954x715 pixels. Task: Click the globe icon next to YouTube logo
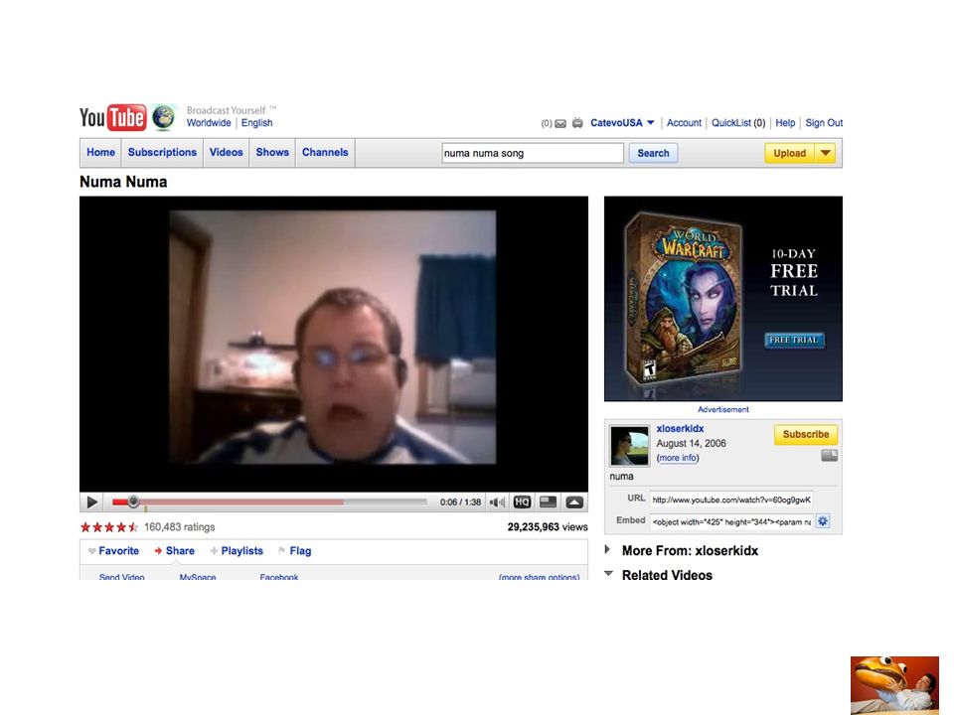[x=164, y=117]
